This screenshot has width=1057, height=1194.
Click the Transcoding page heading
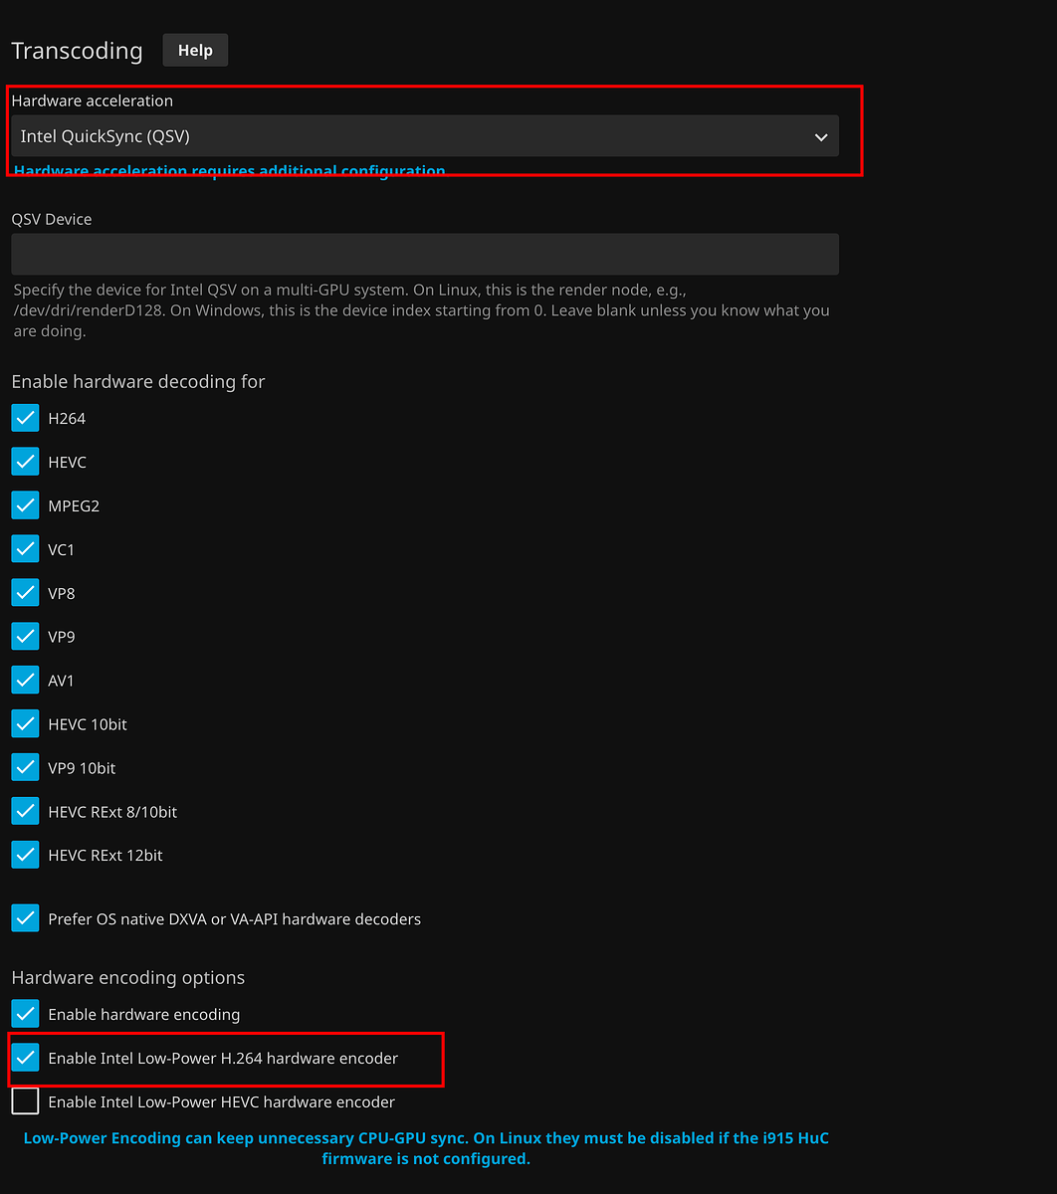[x=77, y=51]
